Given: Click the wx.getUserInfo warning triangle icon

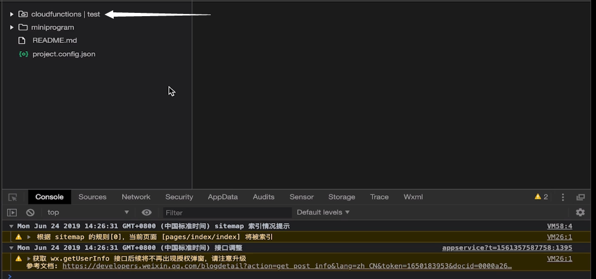Looking at the screenshot, I should pyautogui.click(x=19, y=259).
